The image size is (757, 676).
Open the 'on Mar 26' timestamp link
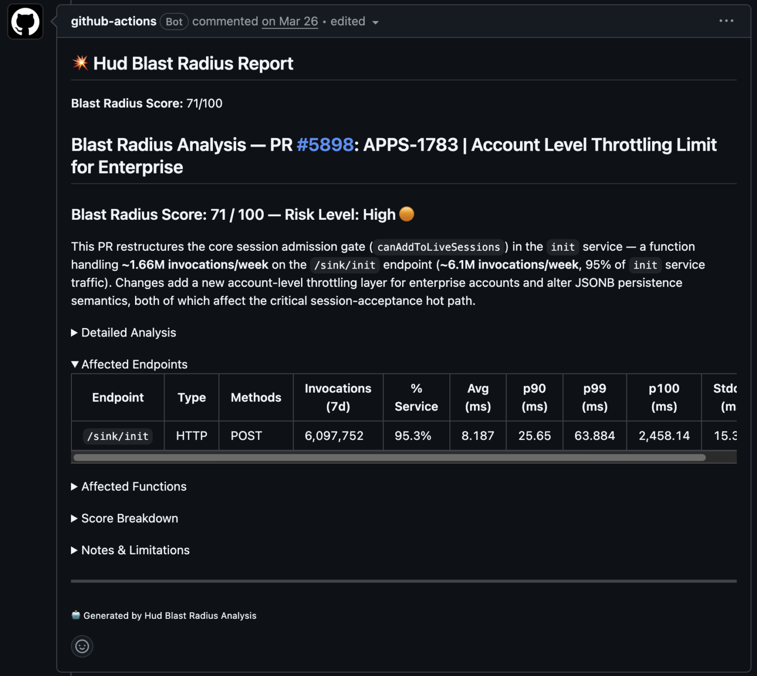pos(290,21)
